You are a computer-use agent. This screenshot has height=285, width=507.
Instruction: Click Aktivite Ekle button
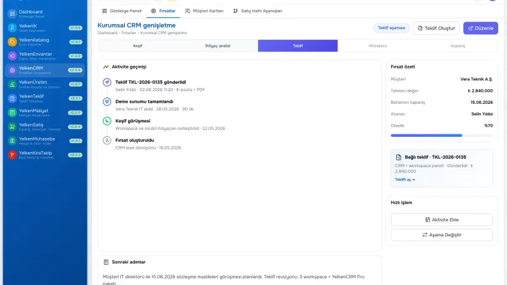pos(442,220)
